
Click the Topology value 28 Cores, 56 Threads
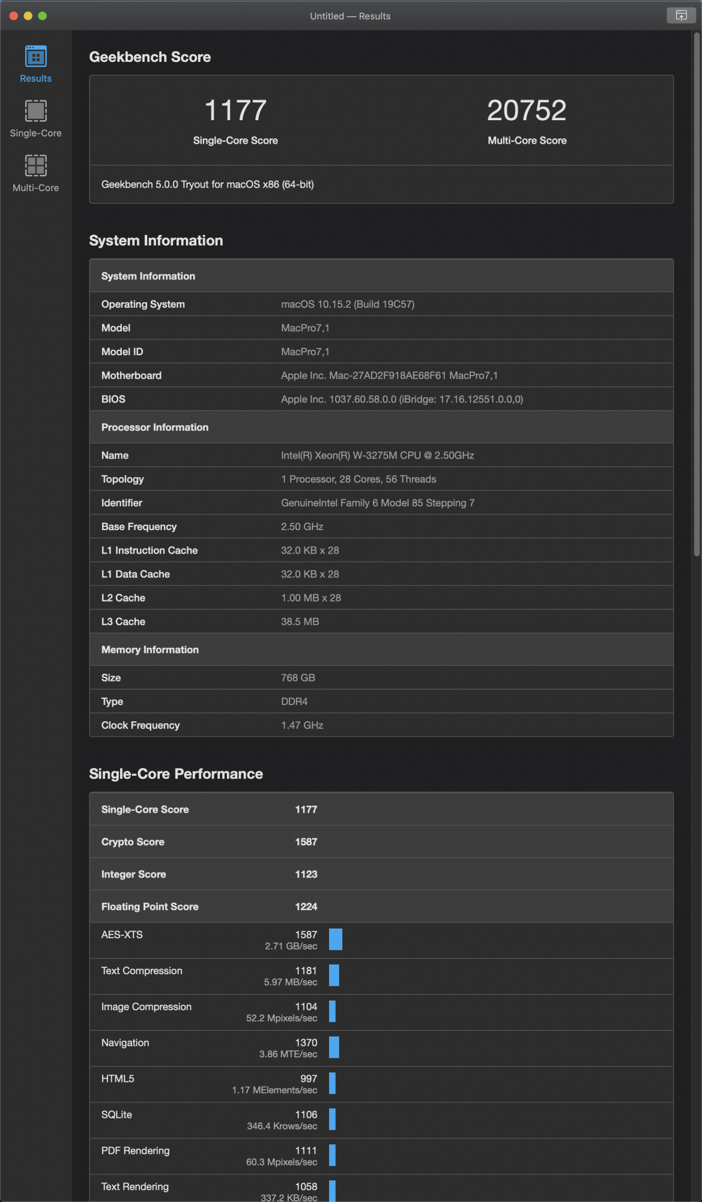(359, 479)
